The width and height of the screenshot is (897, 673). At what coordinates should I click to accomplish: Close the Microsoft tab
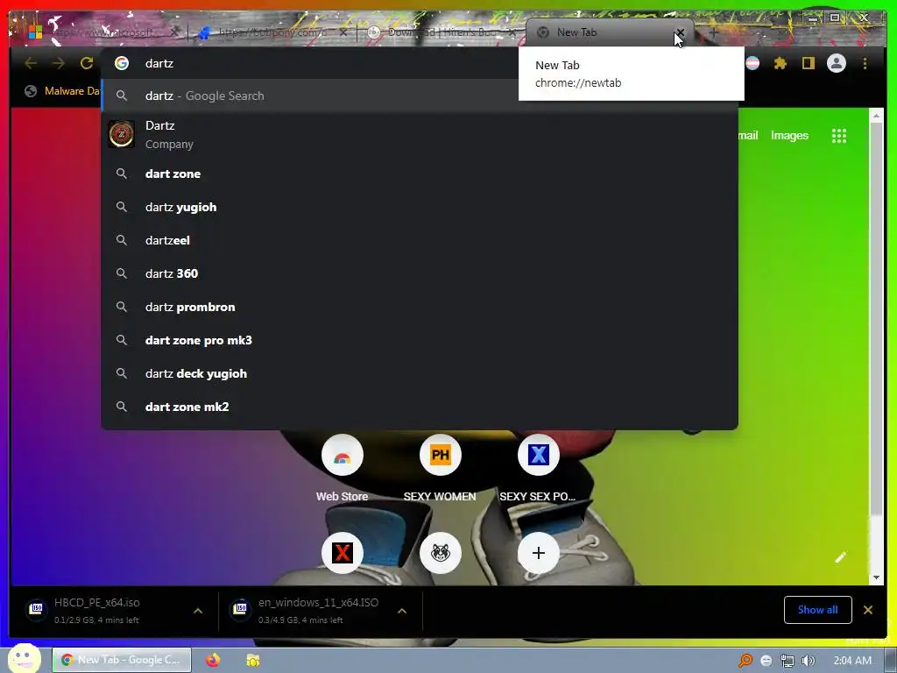pyautogui.click(x=174, y=32)
